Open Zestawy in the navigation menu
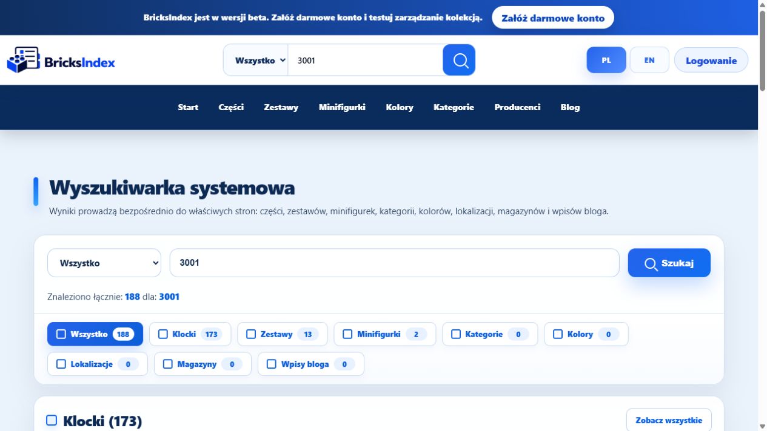Screen dimensions: 767x431 pyautogui.click(x=281, y=107)
